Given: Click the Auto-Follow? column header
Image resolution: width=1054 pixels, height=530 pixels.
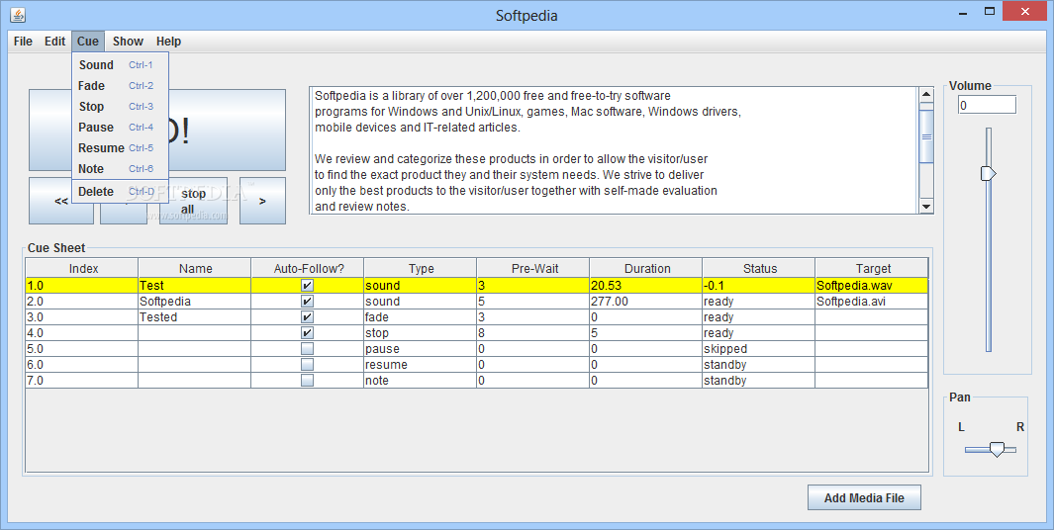Looking at the screenshot, I should coord(308,268).
